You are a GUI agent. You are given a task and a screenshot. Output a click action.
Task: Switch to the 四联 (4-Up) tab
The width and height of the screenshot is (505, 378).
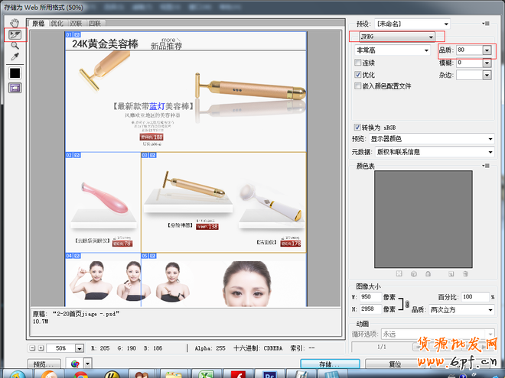point(95,24)
